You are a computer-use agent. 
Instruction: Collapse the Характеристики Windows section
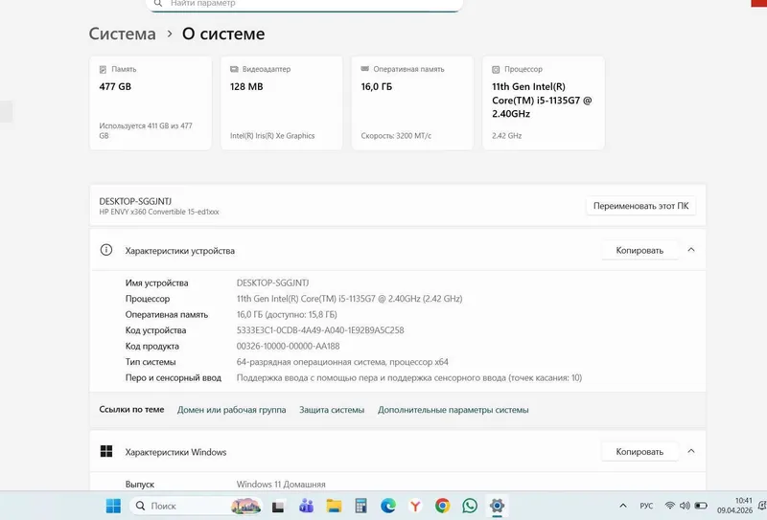pos(691,451)
